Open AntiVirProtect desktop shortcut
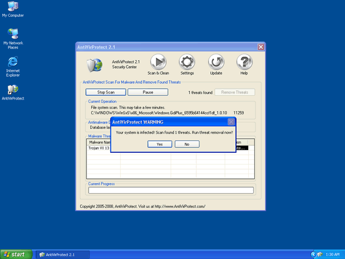 [12, 89]
